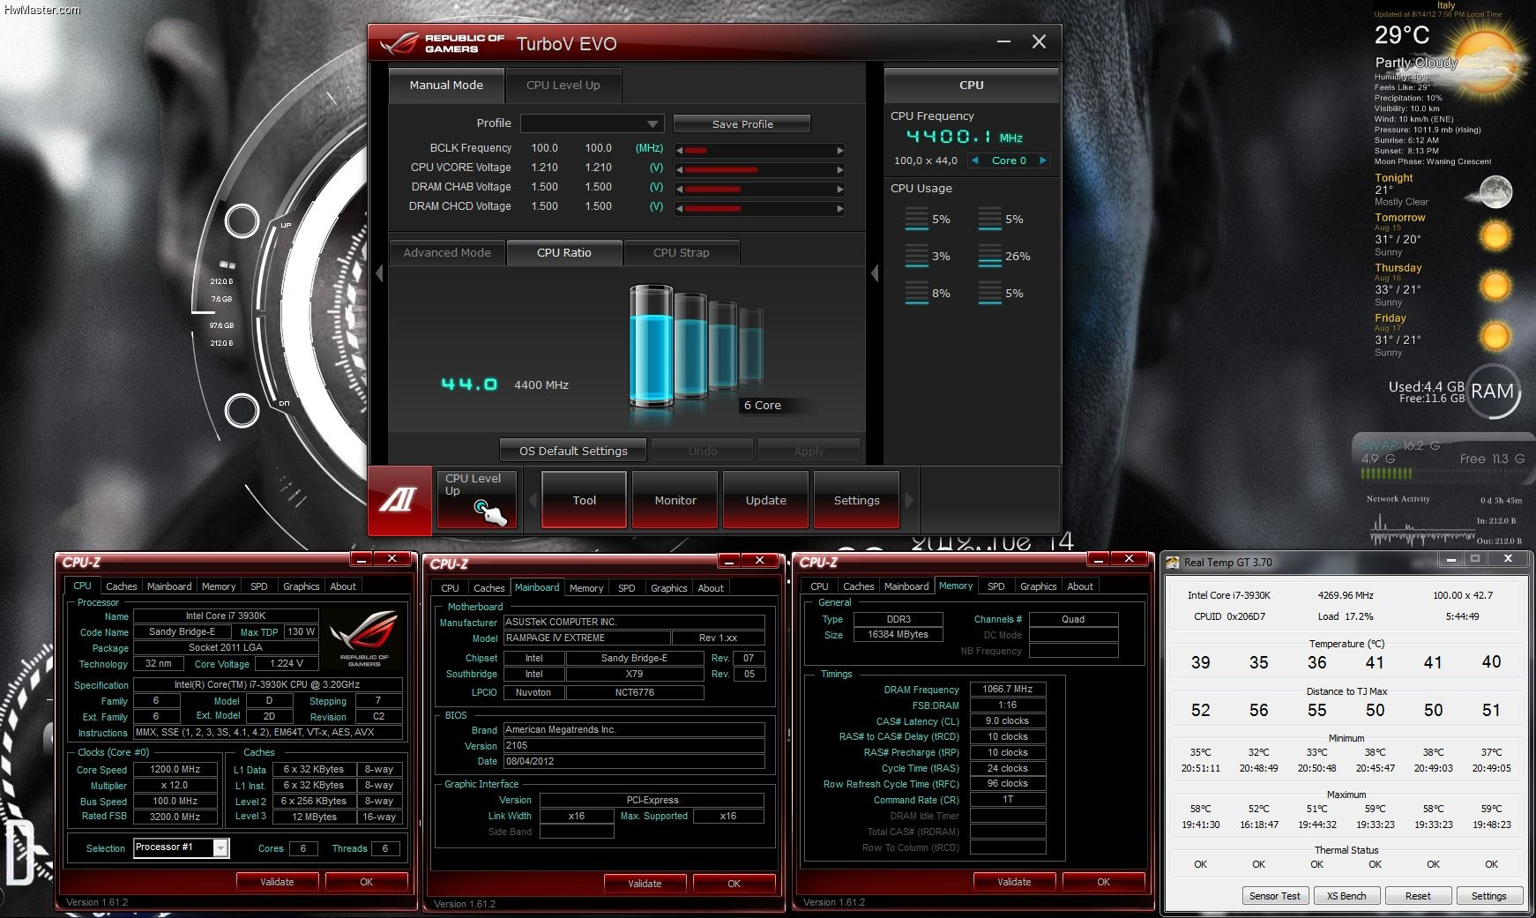The height and width of the screenshot is (918, 1536).
Task: Click the UP circle on desktop gadget
Action: click(x=242, y=221)
